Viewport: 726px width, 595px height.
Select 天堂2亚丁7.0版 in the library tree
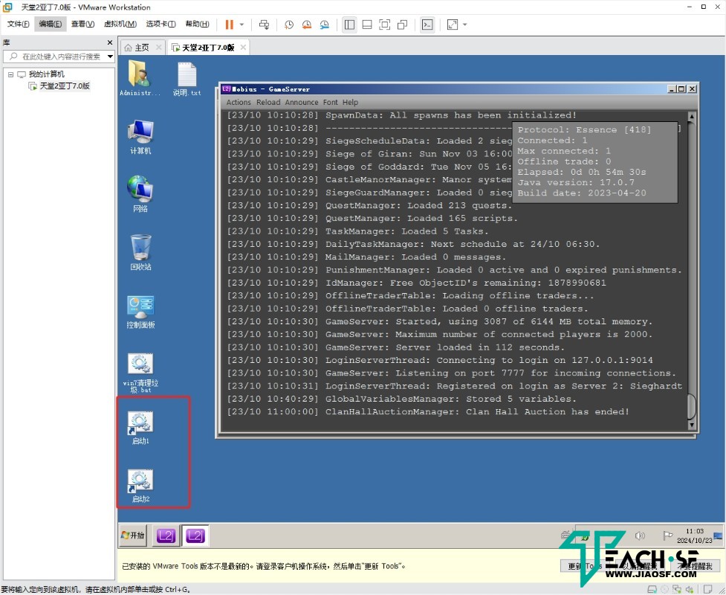[65, 86]
